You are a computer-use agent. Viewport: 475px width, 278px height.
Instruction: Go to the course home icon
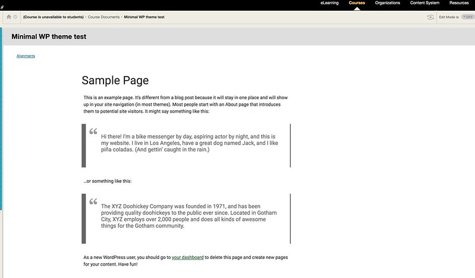[x=9, y=17]
